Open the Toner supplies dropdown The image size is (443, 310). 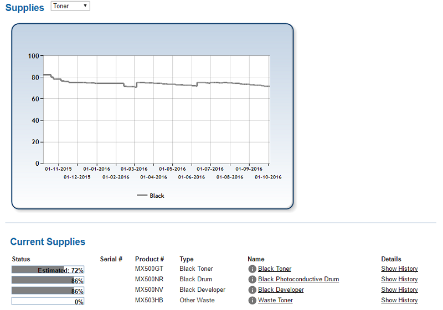[70, 6]
